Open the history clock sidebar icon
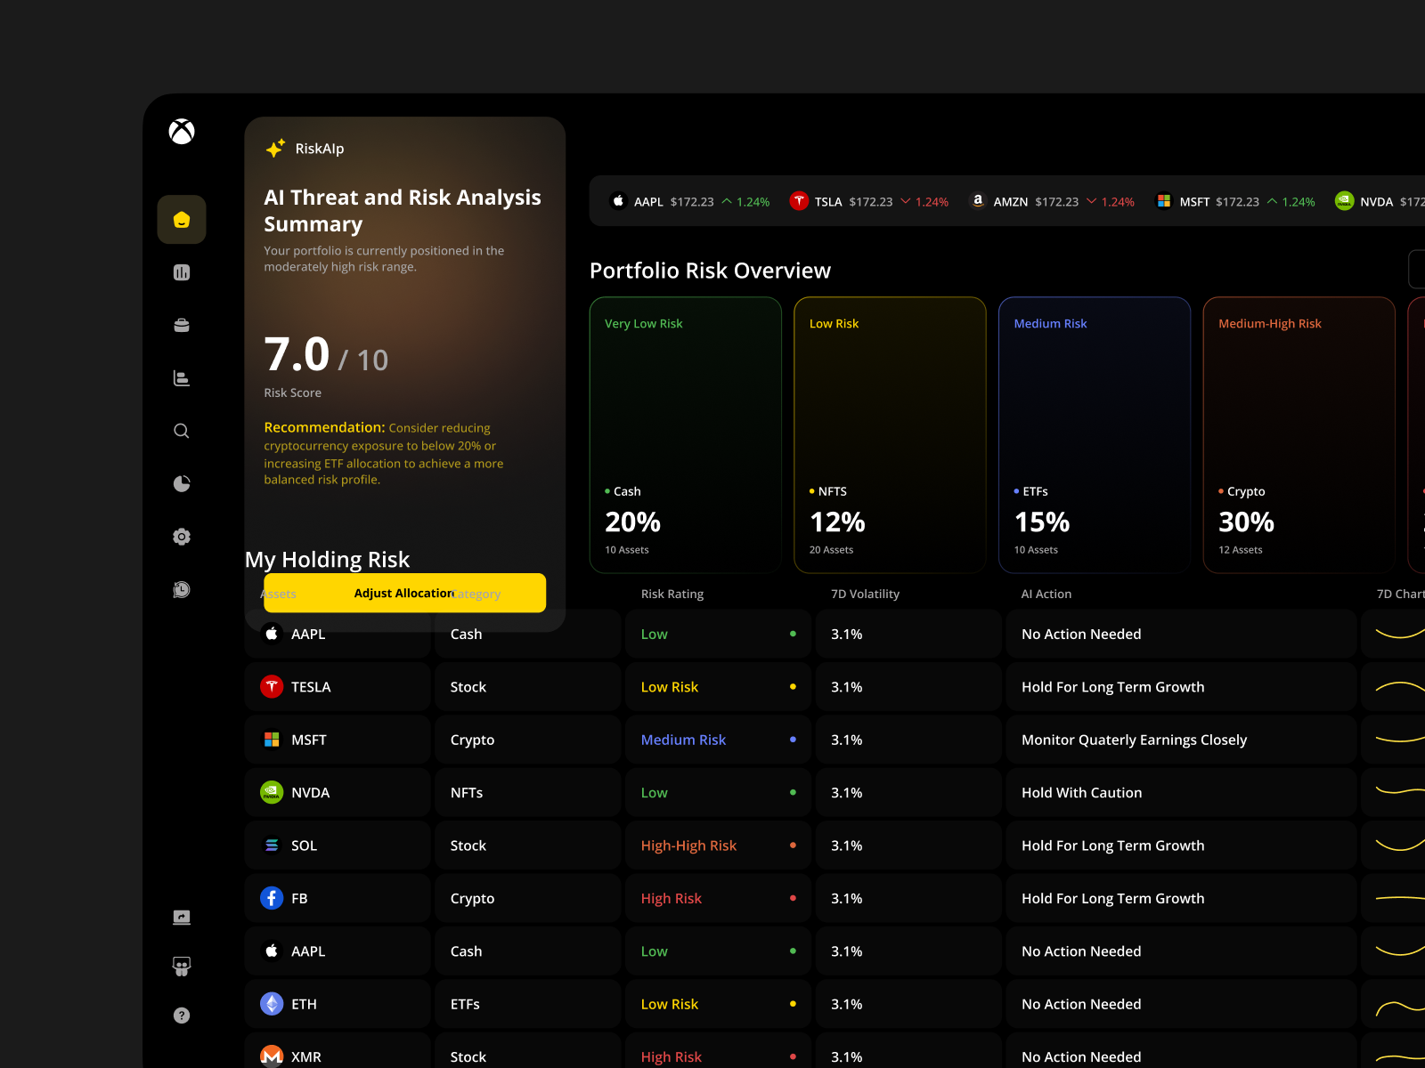 [181, 588]
